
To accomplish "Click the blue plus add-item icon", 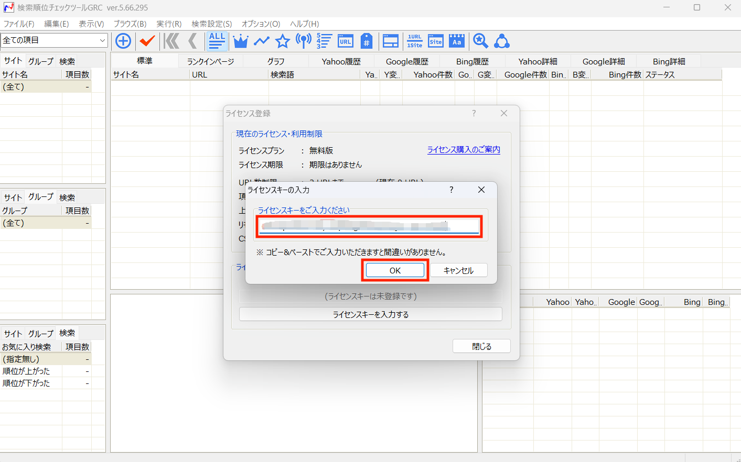I will (123, 41).
